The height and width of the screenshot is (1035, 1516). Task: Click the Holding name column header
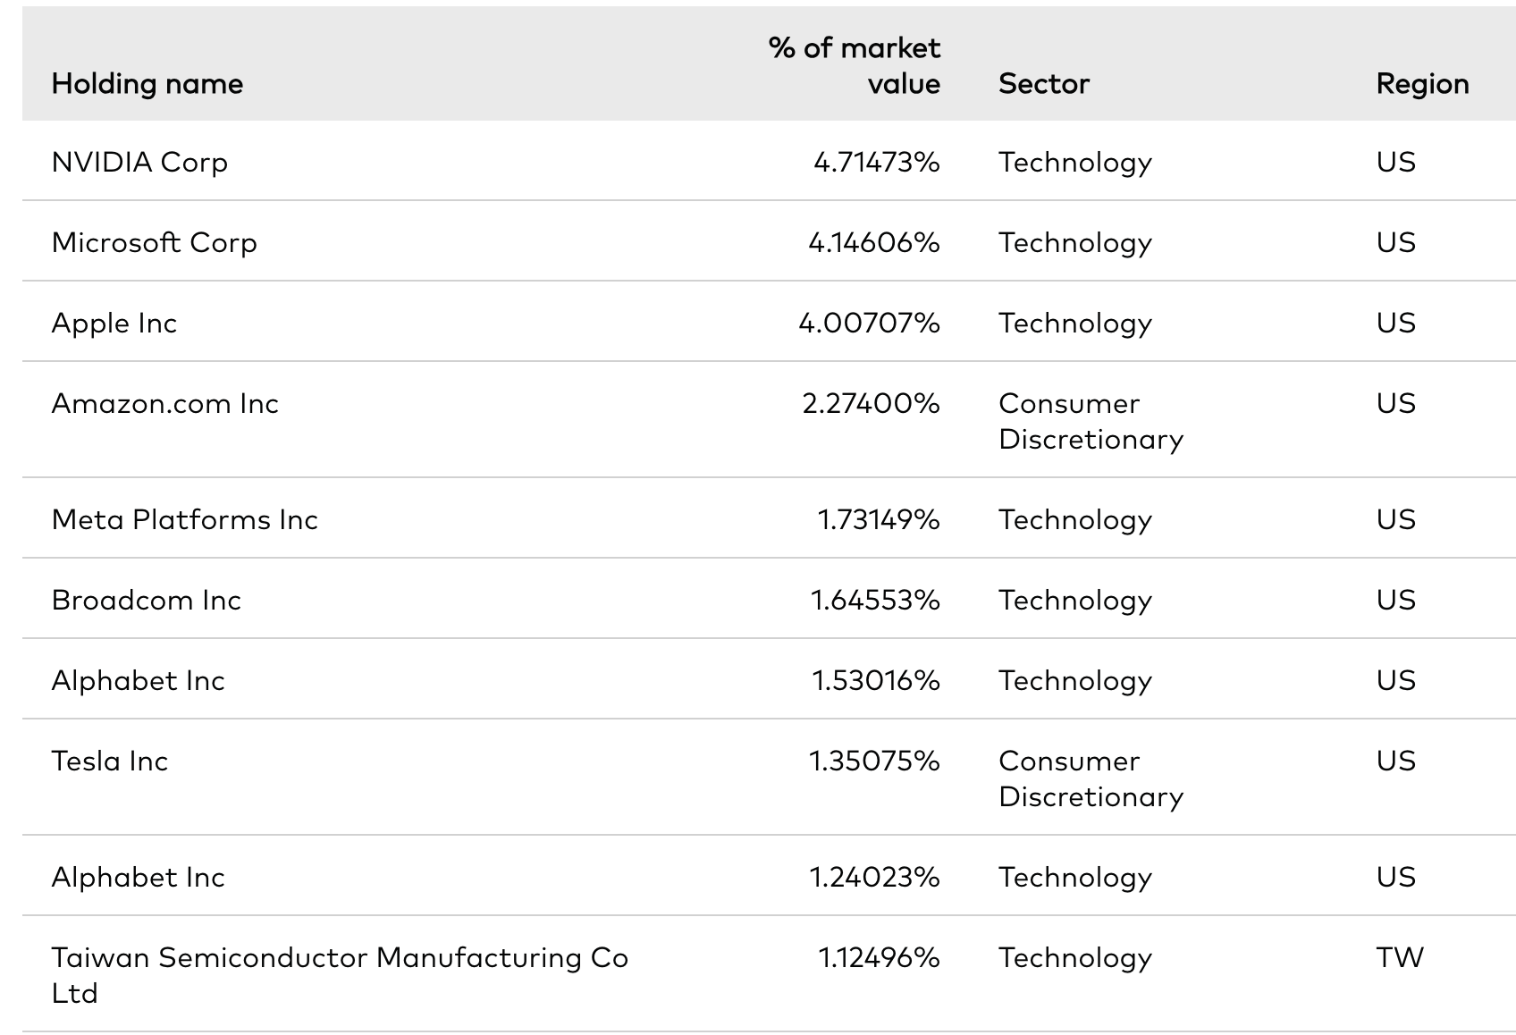(147, 84)
